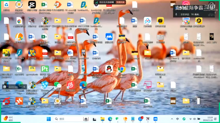
Task: Open the shortcut labeled Surfshark
Action: (19, 53)
